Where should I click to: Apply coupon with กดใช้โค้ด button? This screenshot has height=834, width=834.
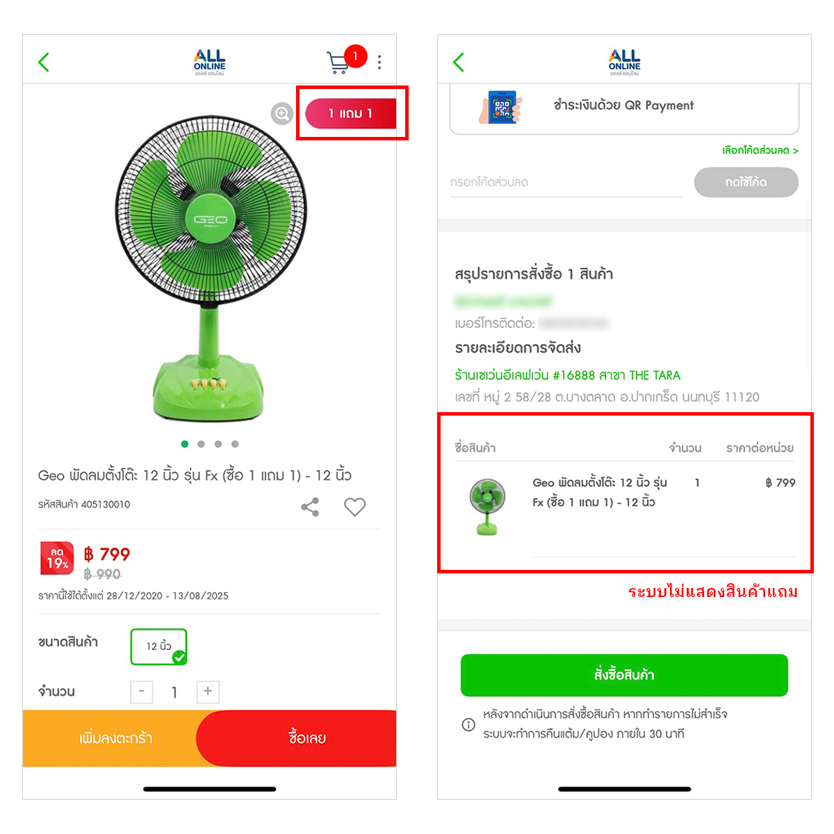746,182
